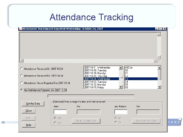Select 2007-10-25, Thursday in date list
This screenshot has width=183, height=137.
point(101,76)
